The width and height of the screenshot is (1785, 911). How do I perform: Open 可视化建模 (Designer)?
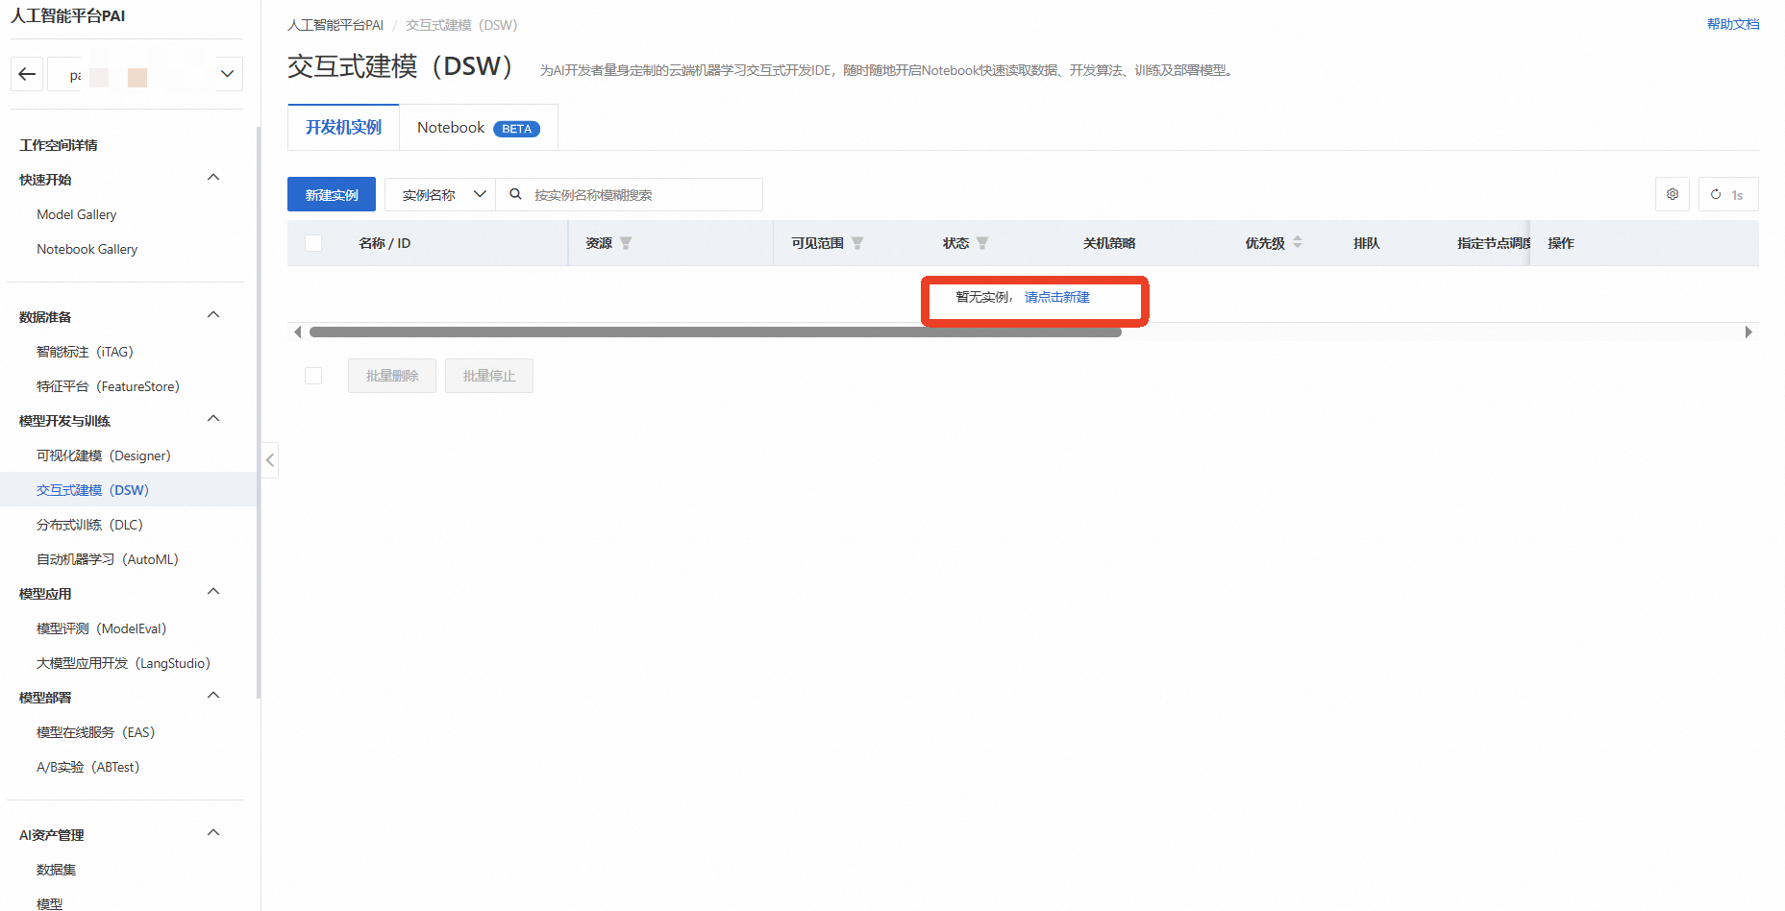pos(104,455)
